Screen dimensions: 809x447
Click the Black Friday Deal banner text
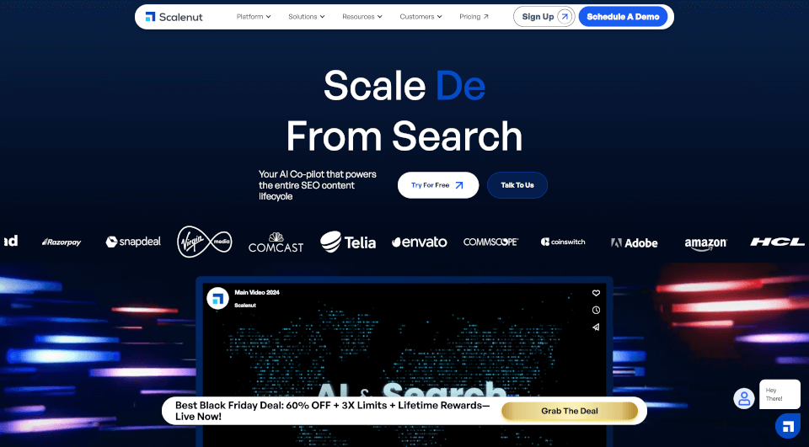(332, 411)
